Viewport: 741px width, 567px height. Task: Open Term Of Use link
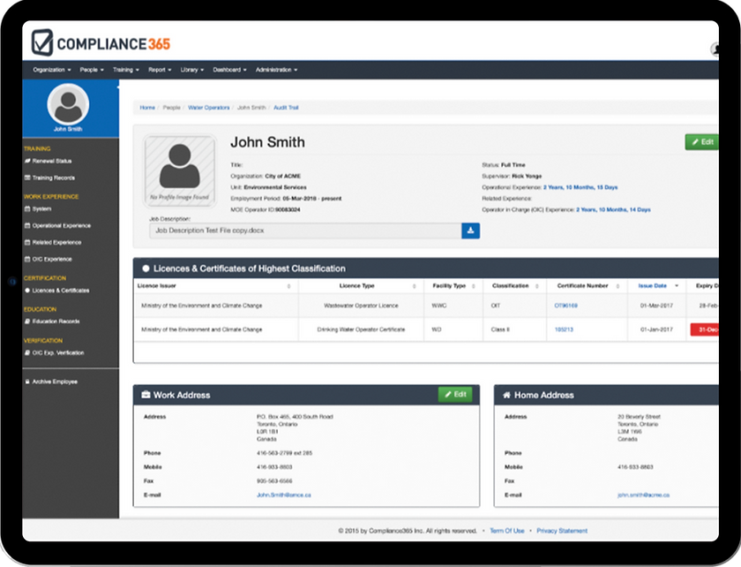[x=507, y=531]
